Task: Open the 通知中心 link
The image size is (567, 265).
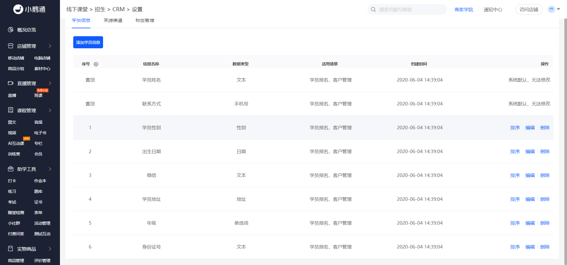Action: click(x=493, y=9)
